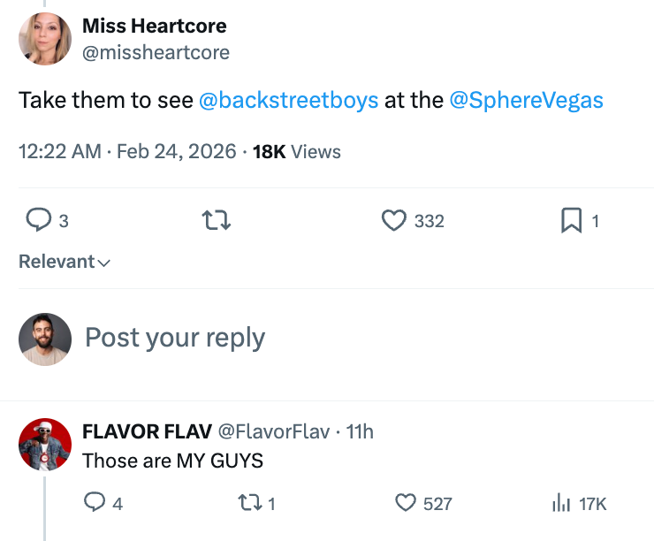The image size is (654, 541).
Task: Like Flavor Flav's reply
Action: pos(406,503)
